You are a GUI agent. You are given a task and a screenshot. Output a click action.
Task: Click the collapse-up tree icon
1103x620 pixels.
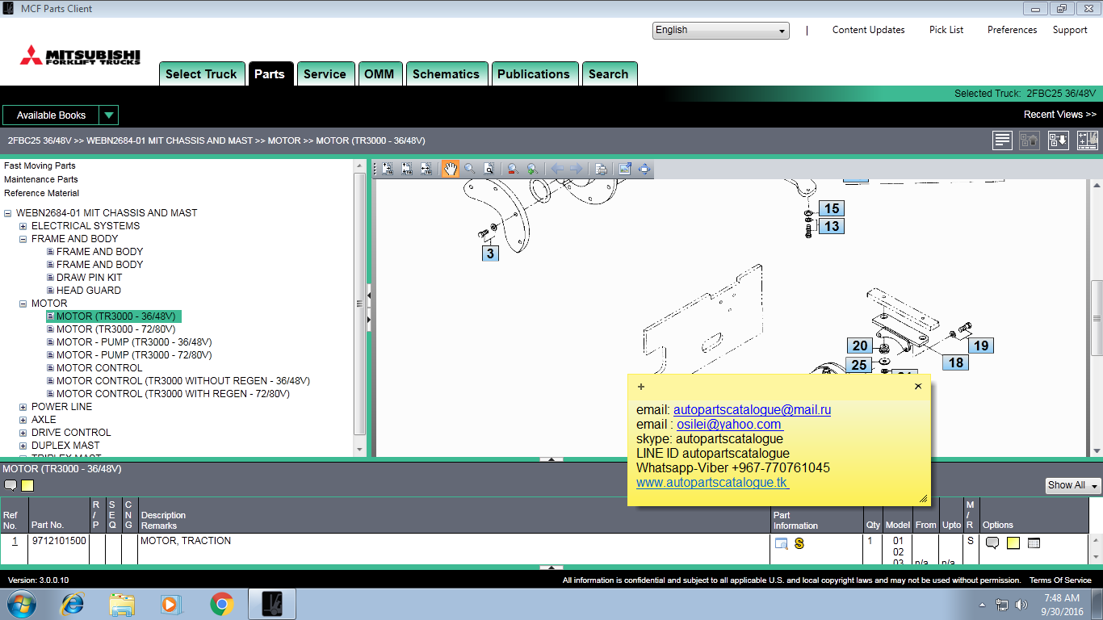coord(1029,140)
